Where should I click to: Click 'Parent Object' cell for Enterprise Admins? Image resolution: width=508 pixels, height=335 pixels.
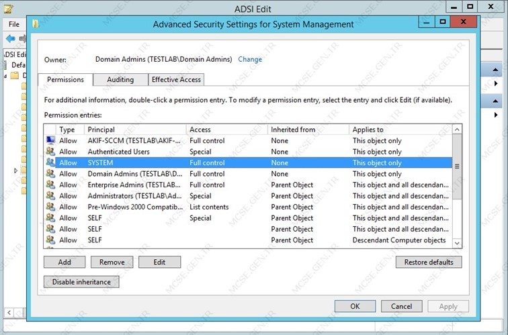(292, 185)
